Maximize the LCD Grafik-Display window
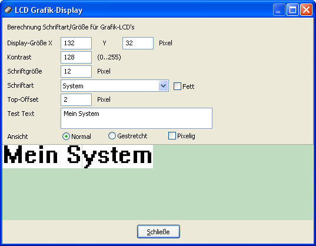The height and width of the screenshot is (246, 316). [x=292, y=9]
